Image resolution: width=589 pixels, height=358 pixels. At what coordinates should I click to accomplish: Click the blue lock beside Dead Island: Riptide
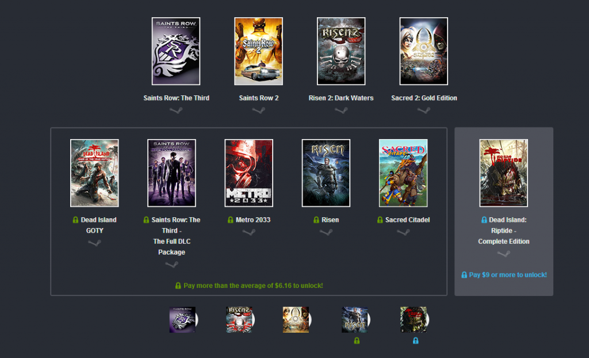(x=484, y=220)
